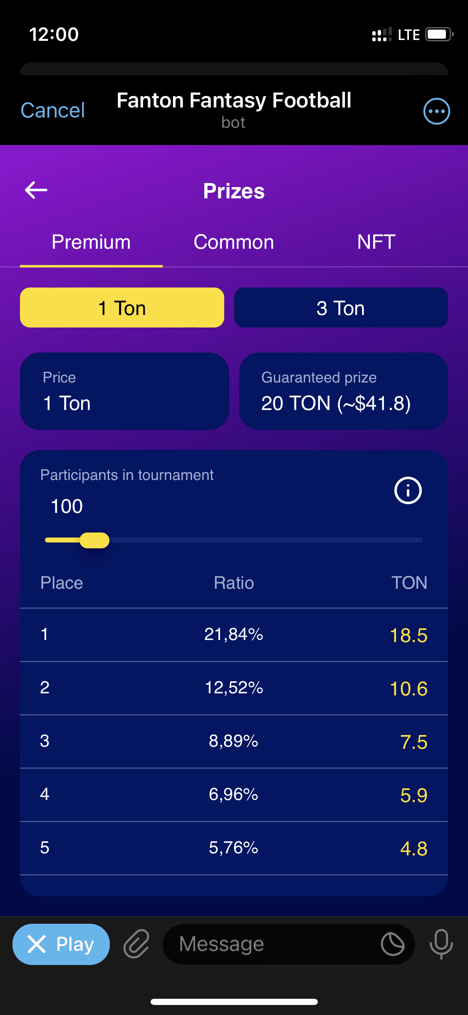Switch to the Premium tab

point(91,242)
